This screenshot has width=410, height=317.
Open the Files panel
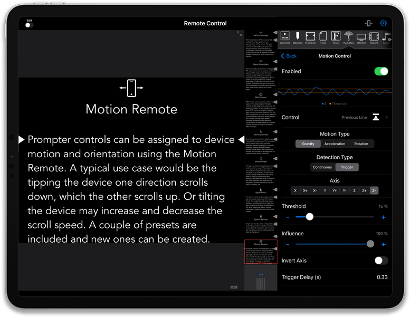click(323, 38)
